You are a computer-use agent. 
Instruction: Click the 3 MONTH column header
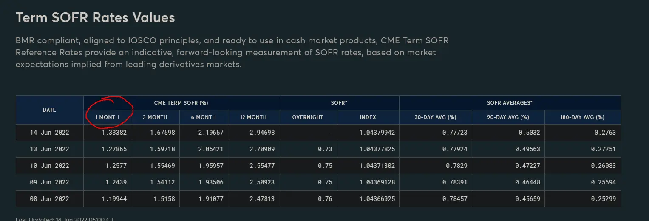[x=155, y=117]
